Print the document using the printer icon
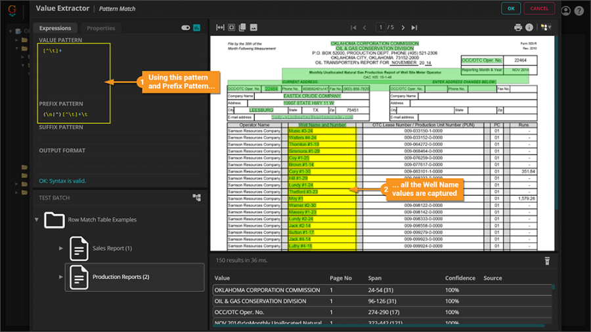 [x=518, y=28]
